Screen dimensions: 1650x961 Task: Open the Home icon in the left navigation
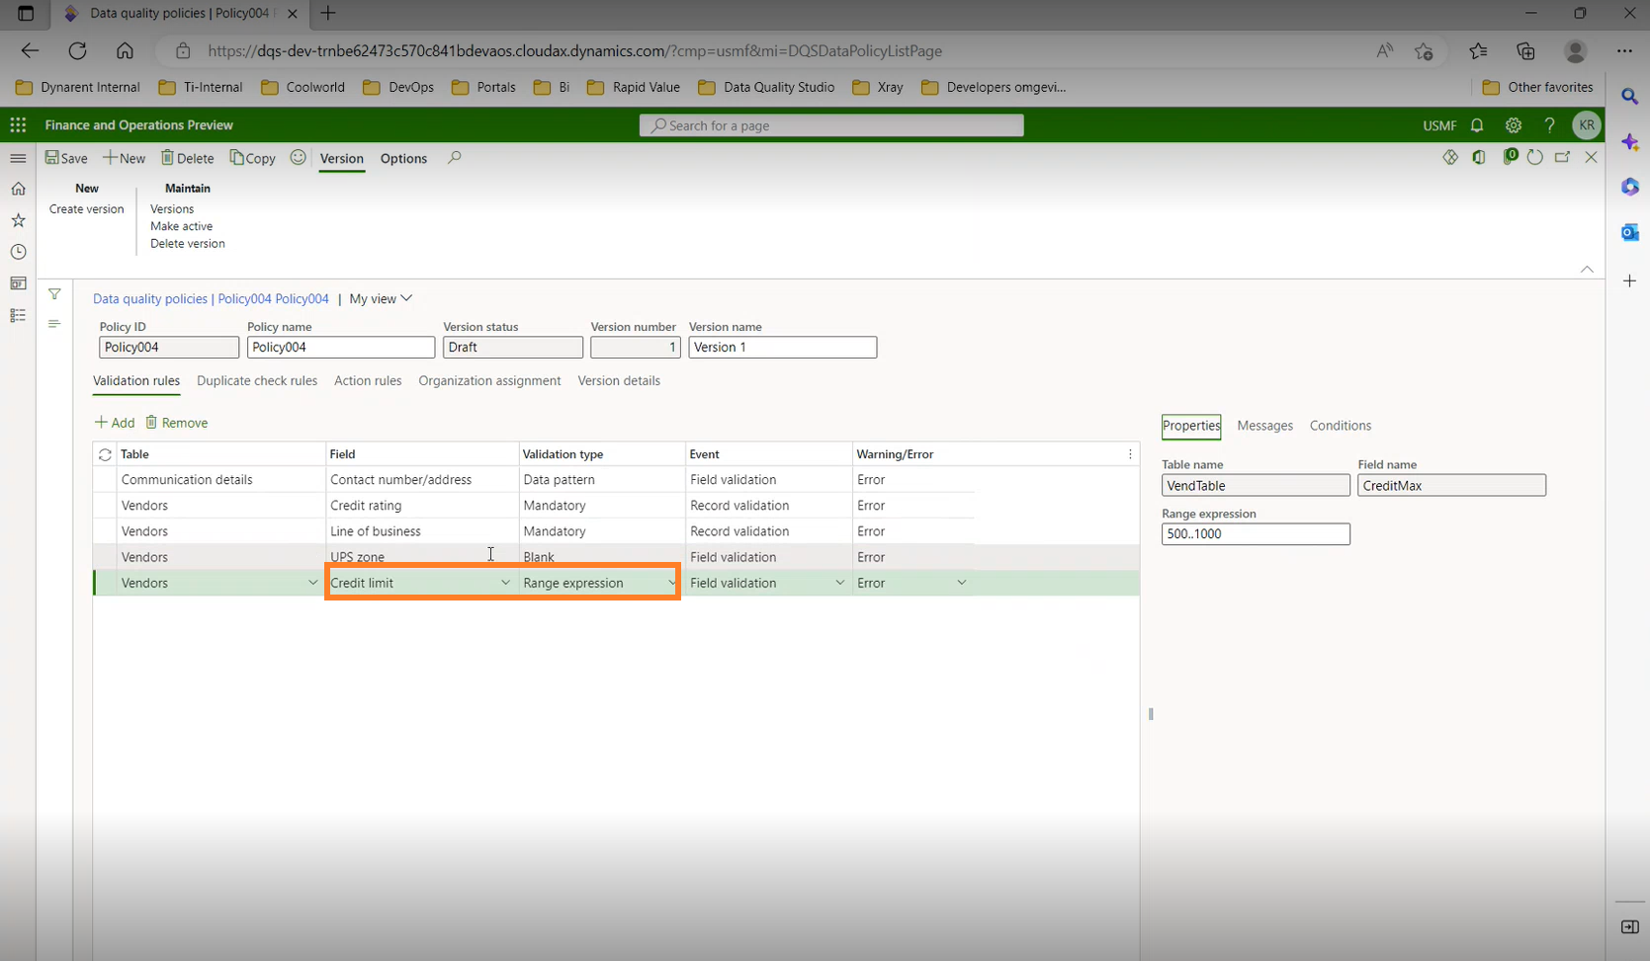(x=18, y=189)
